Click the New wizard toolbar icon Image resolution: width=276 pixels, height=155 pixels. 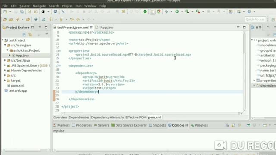(x=5, y=12)
